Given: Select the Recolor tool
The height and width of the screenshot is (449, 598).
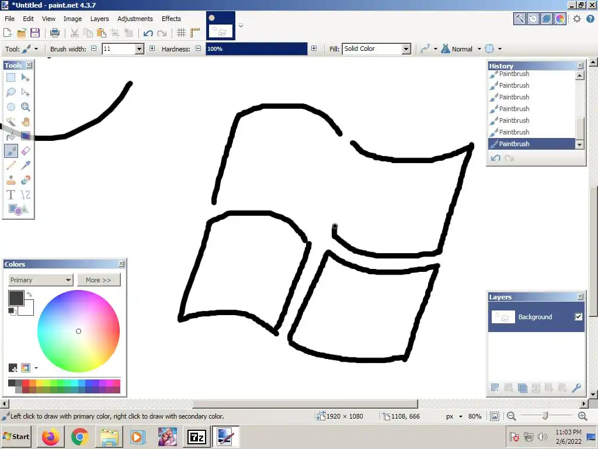Looking at the screenshot, I should pos(26,180).
